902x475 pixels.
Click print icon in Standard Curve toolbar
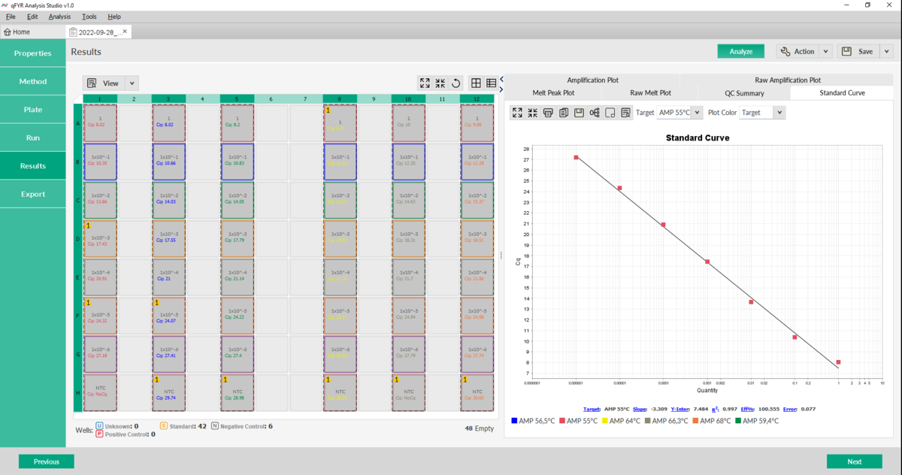(x=548, y=113)
